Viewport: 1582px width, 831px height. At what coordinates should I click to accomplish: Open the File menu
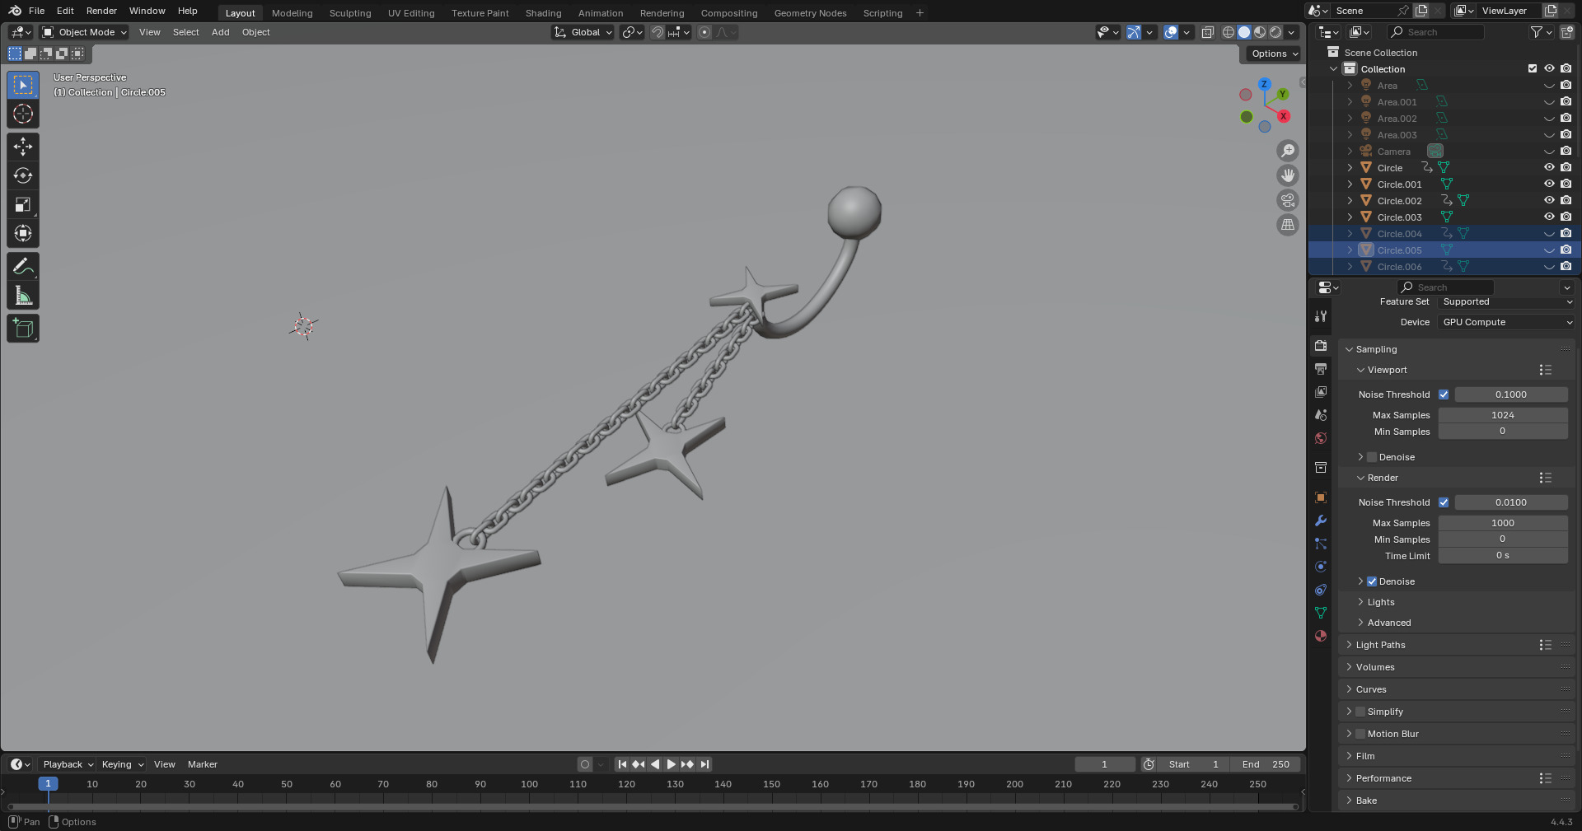(36, 11)
